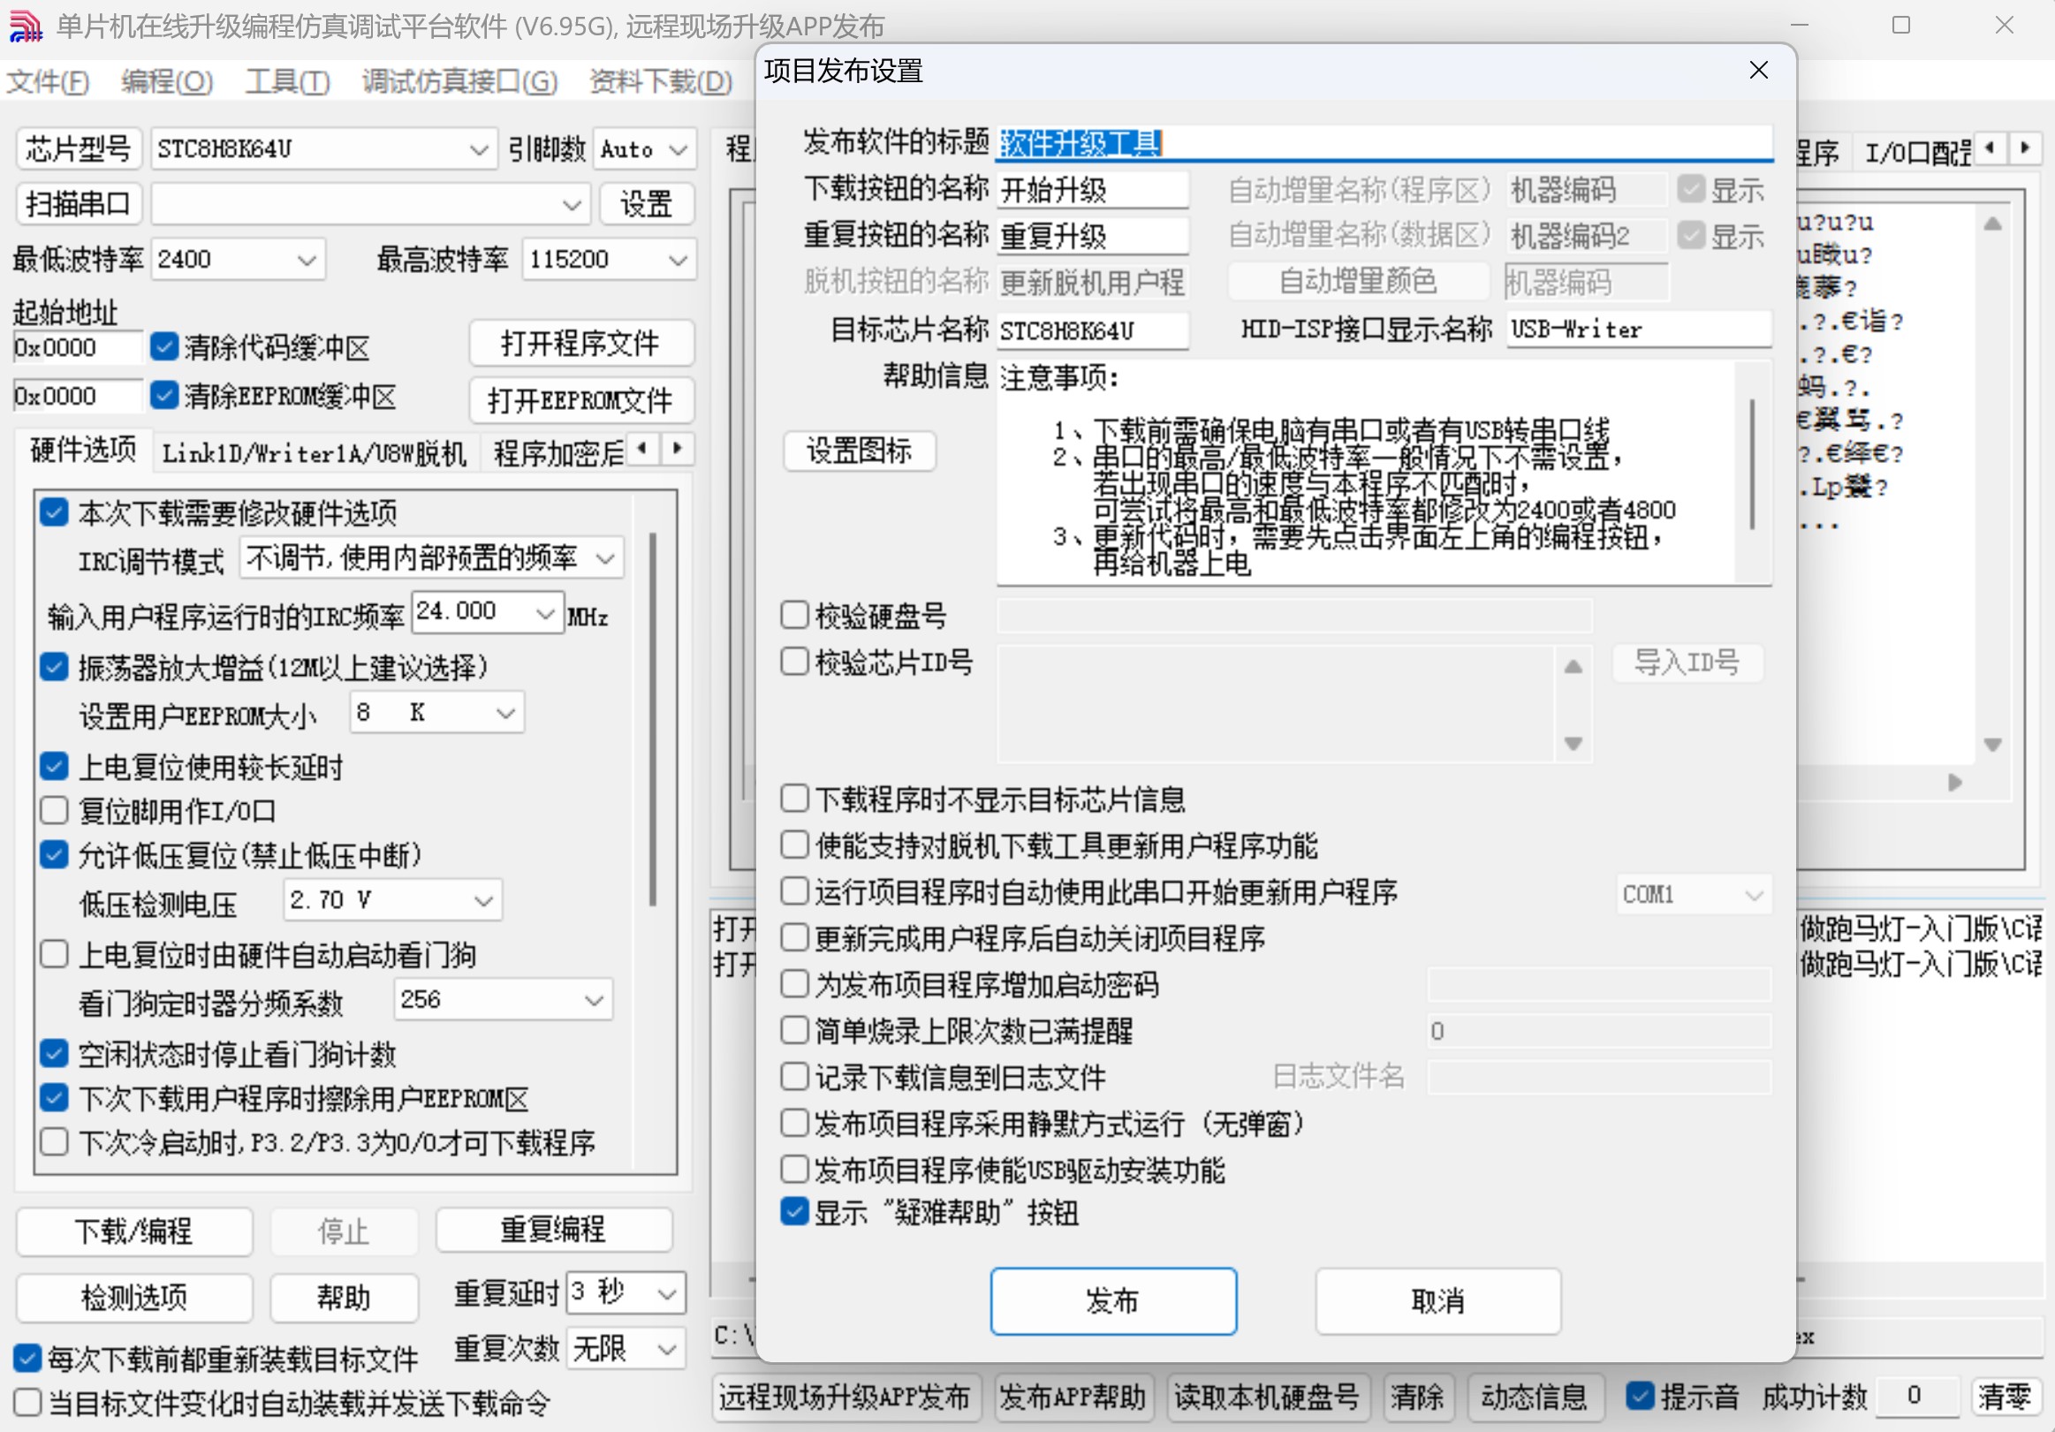The image size is (2055, 1432).
Task: Enable 校验硬盘号 checkbox
Action: [794, 616]
